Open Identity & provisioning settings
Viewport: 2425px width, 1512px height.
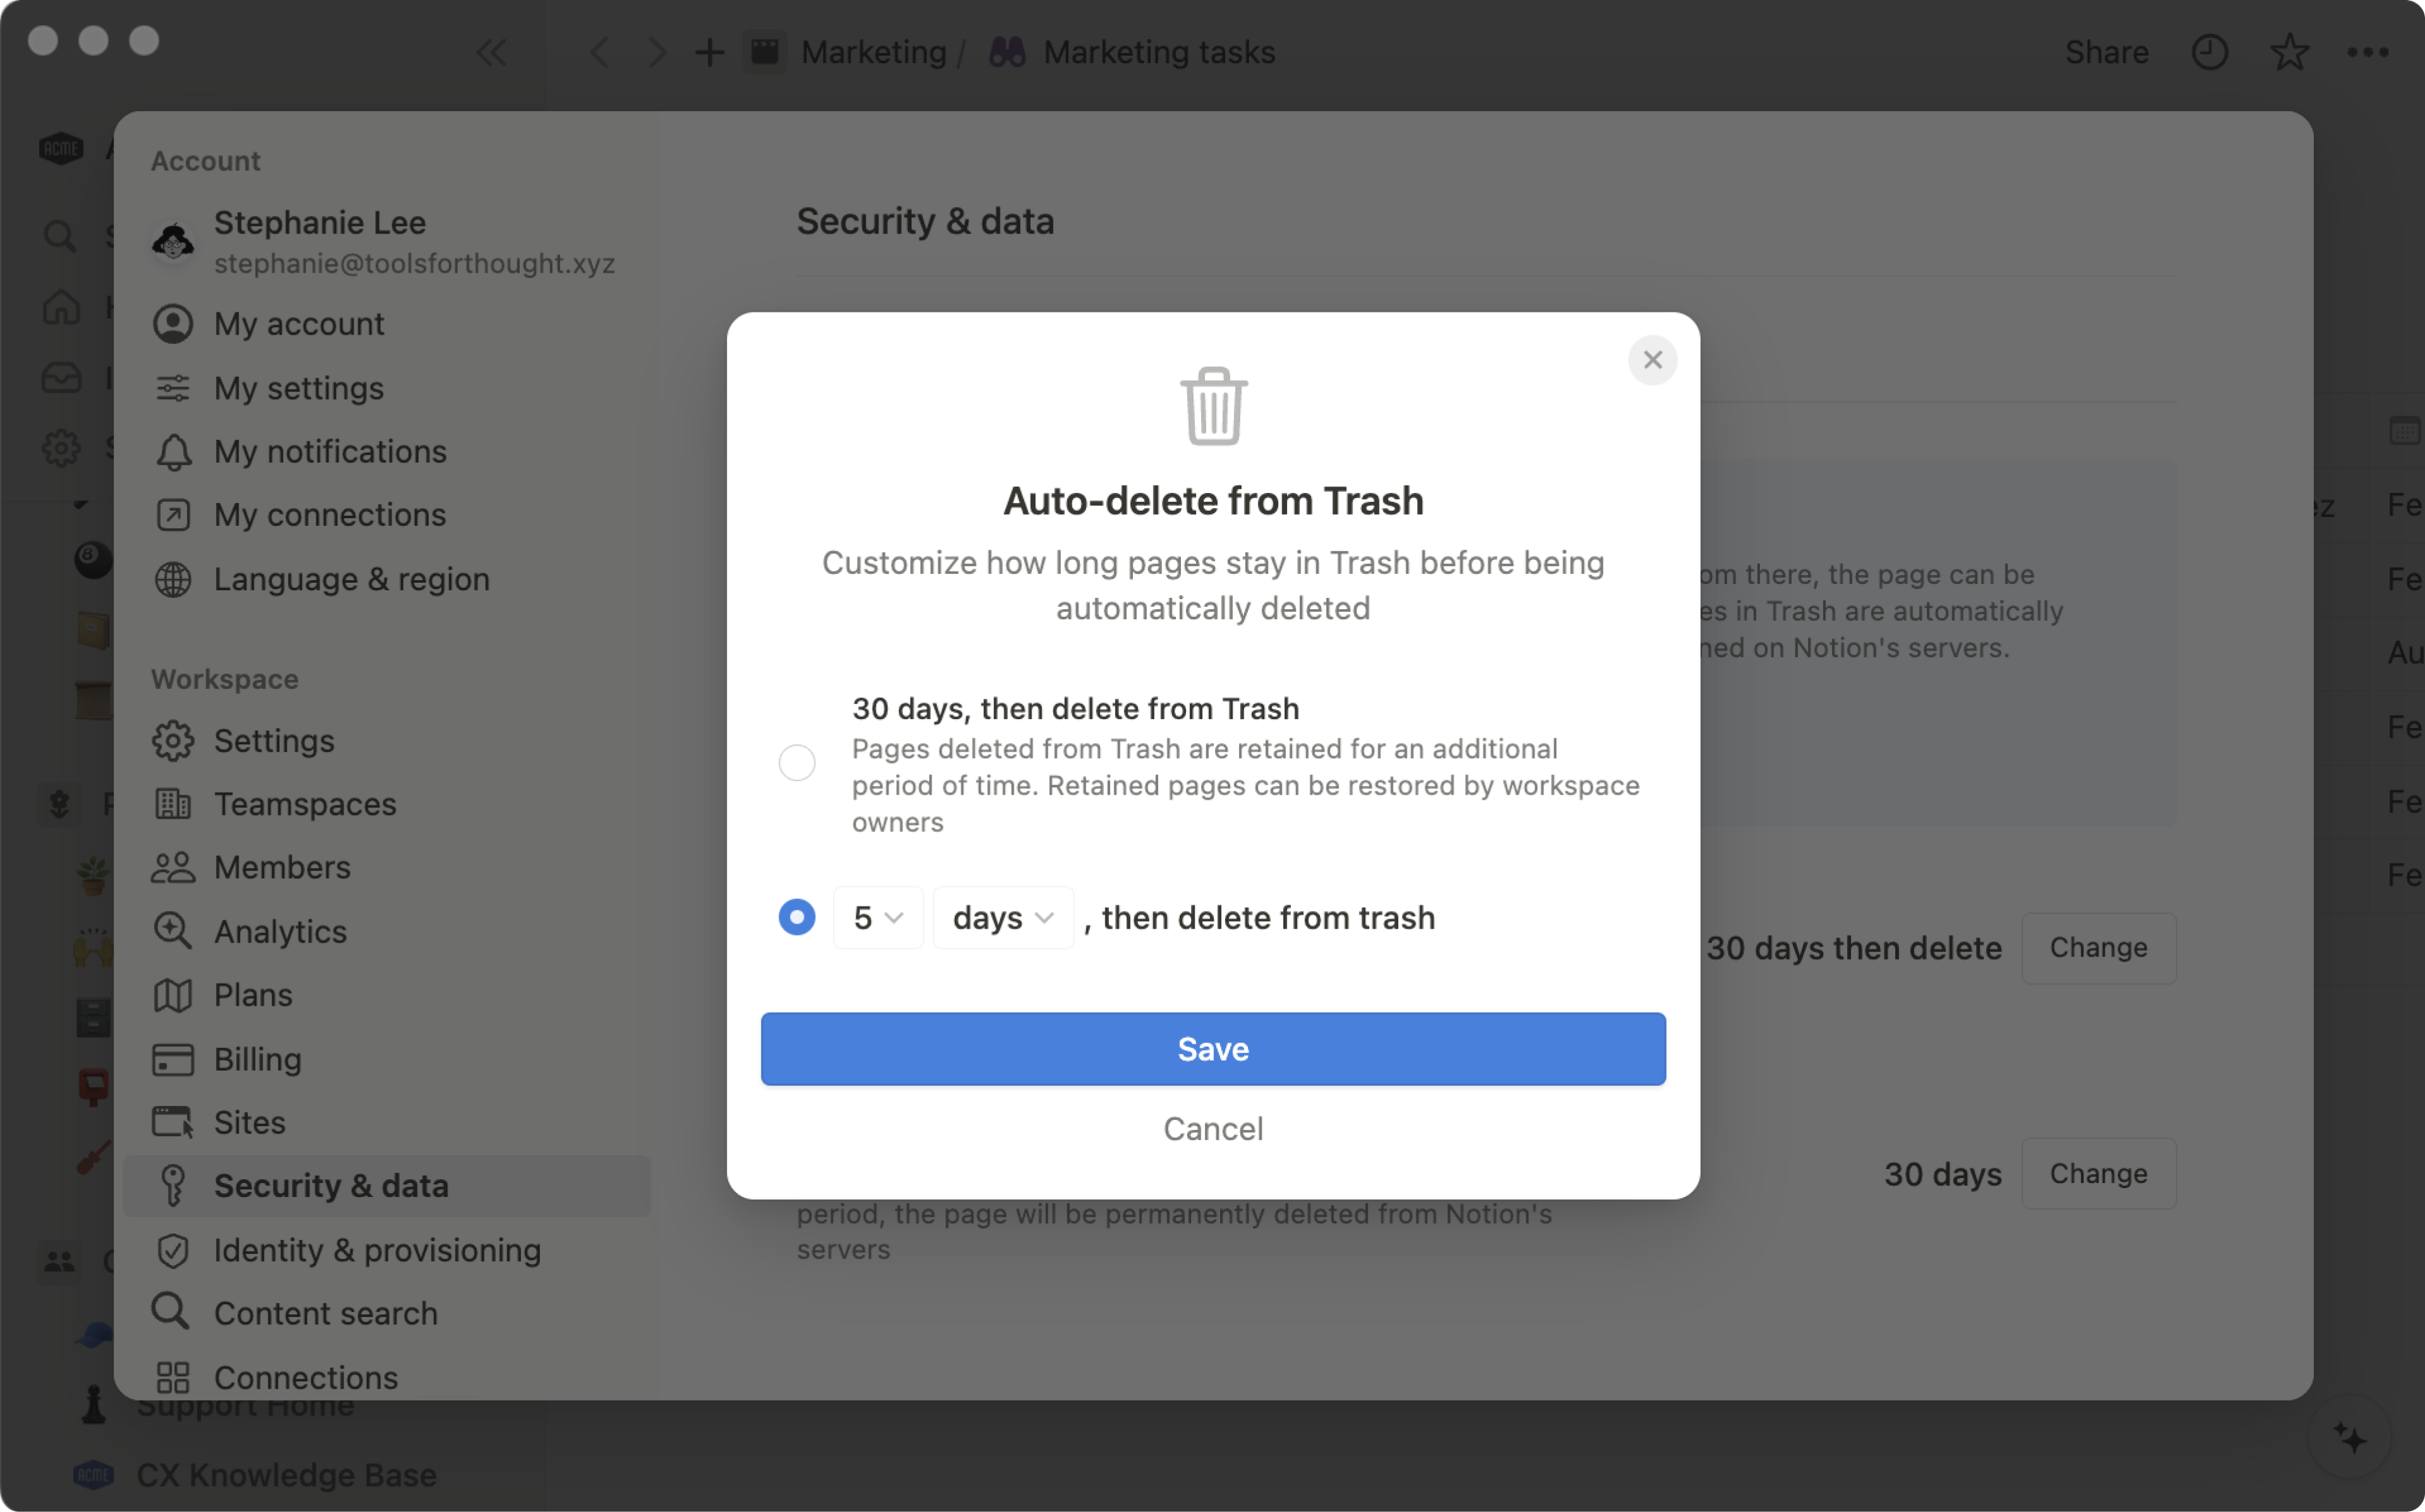[x=376, y=1249]
